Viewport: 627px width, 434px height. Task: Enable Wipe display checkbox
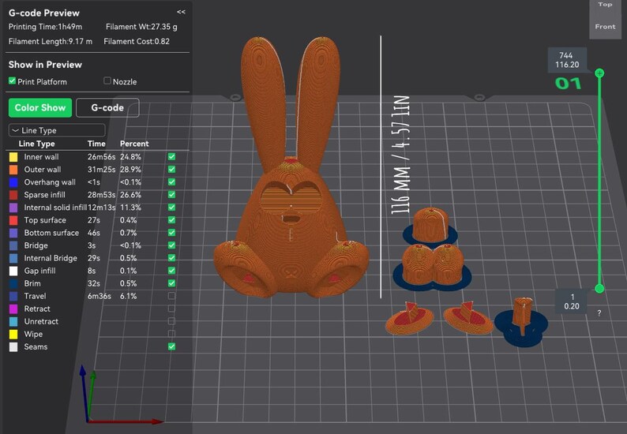click(171, 334)
